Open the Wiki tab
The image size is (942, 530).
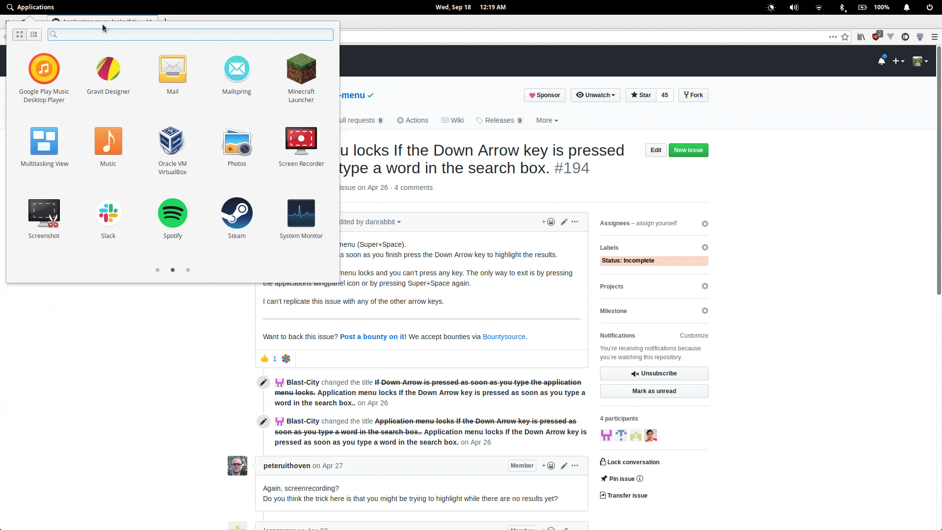(x=452, y=120)
